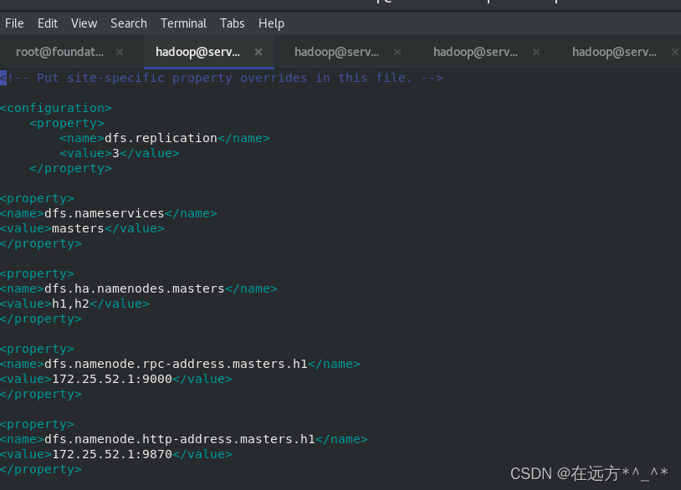Click dfs.namenode.http-address.masters.h1 name line

coord(184,439)
